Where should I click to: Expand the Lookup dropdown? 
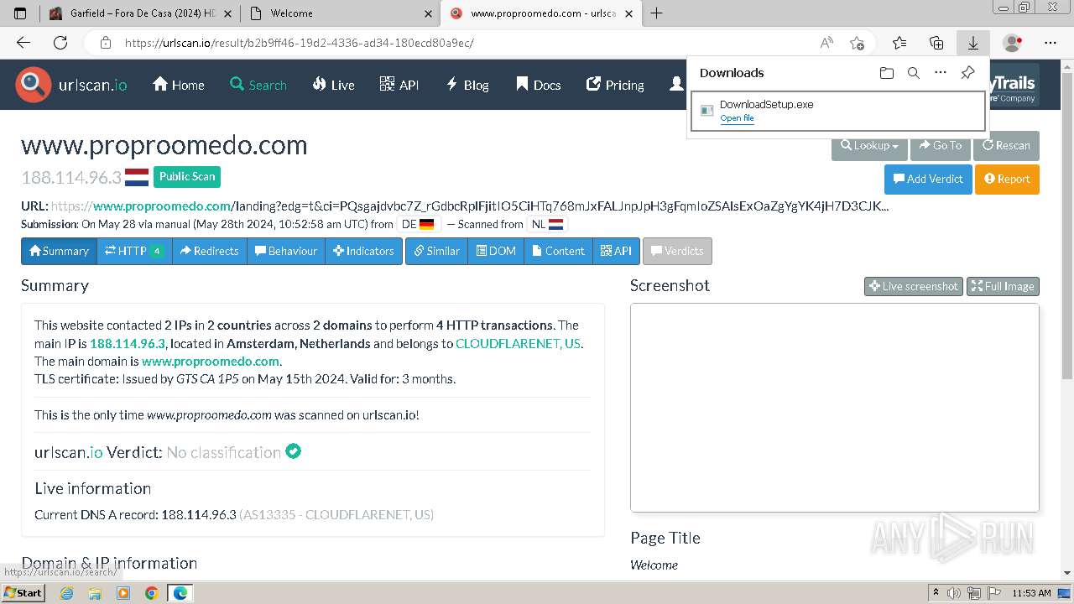(869, 145)
